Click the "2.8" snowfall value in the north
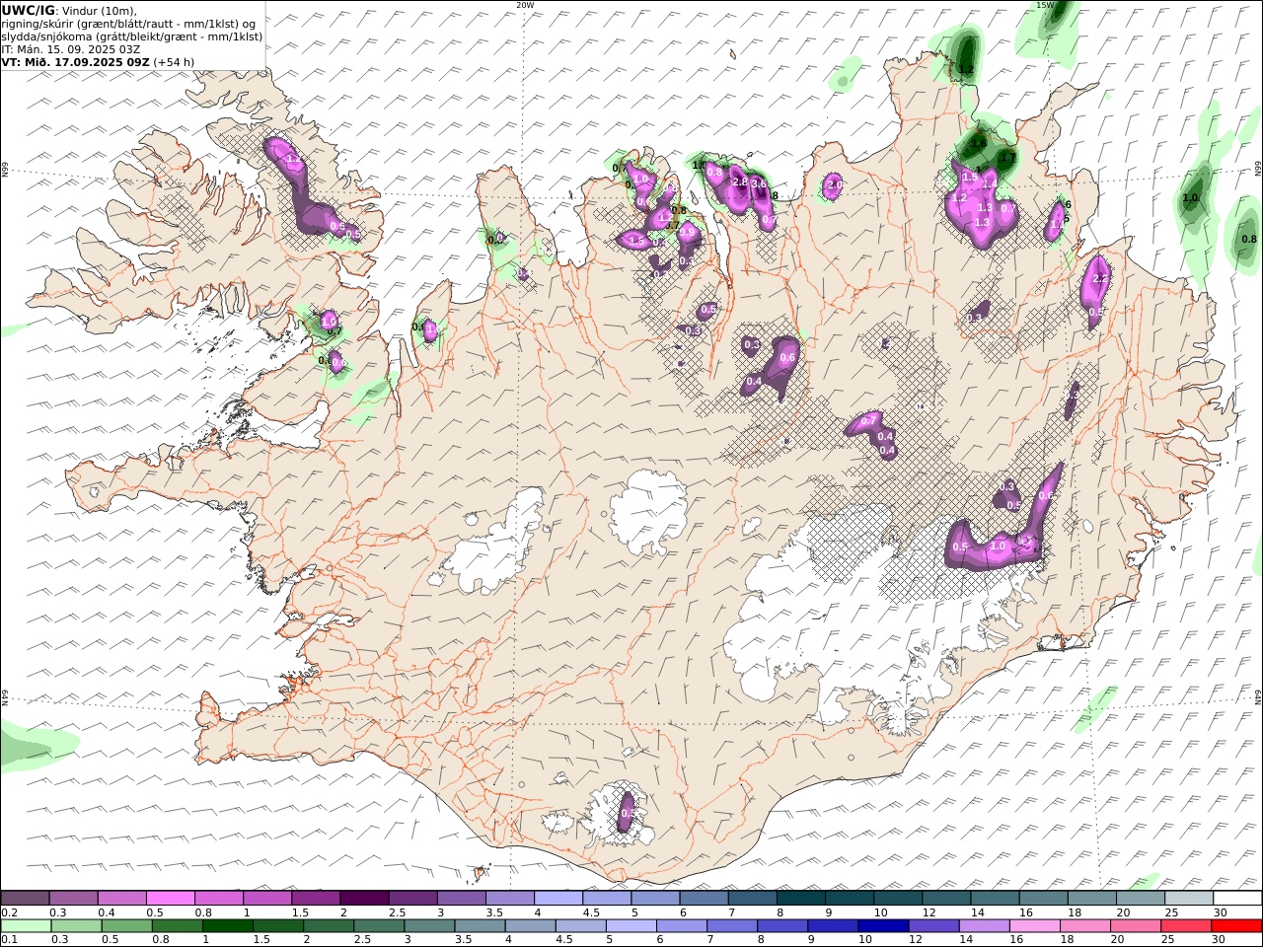 click(x=740, y=182)
